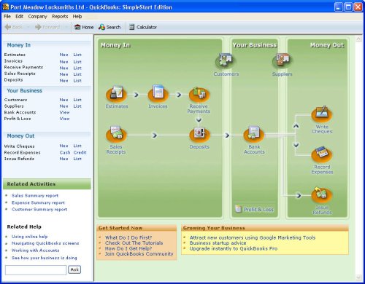
Task: Go to the Home toolbar button
Action: click(84, 27)
